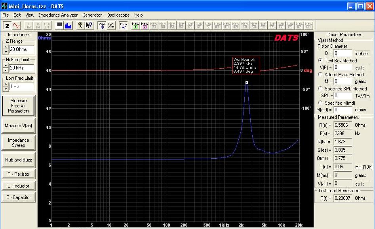Screen dimensions: 375x229
Task: Click the R(t) test lead resistance field
Action: coord(343,198)
